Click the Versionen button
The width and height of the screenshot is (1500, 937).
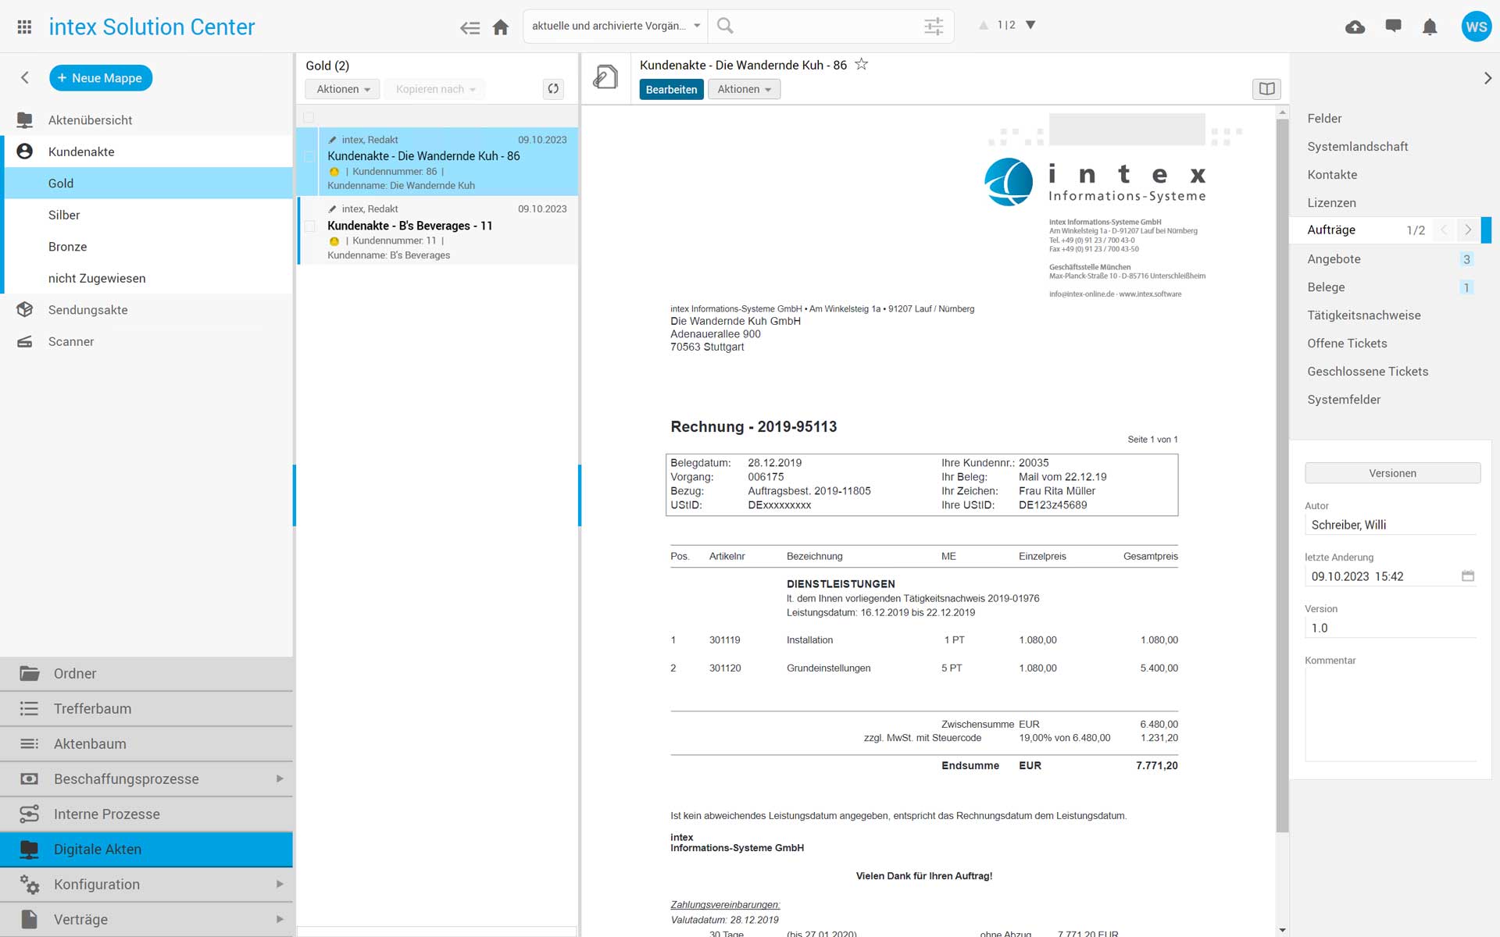pos(1392,473)
